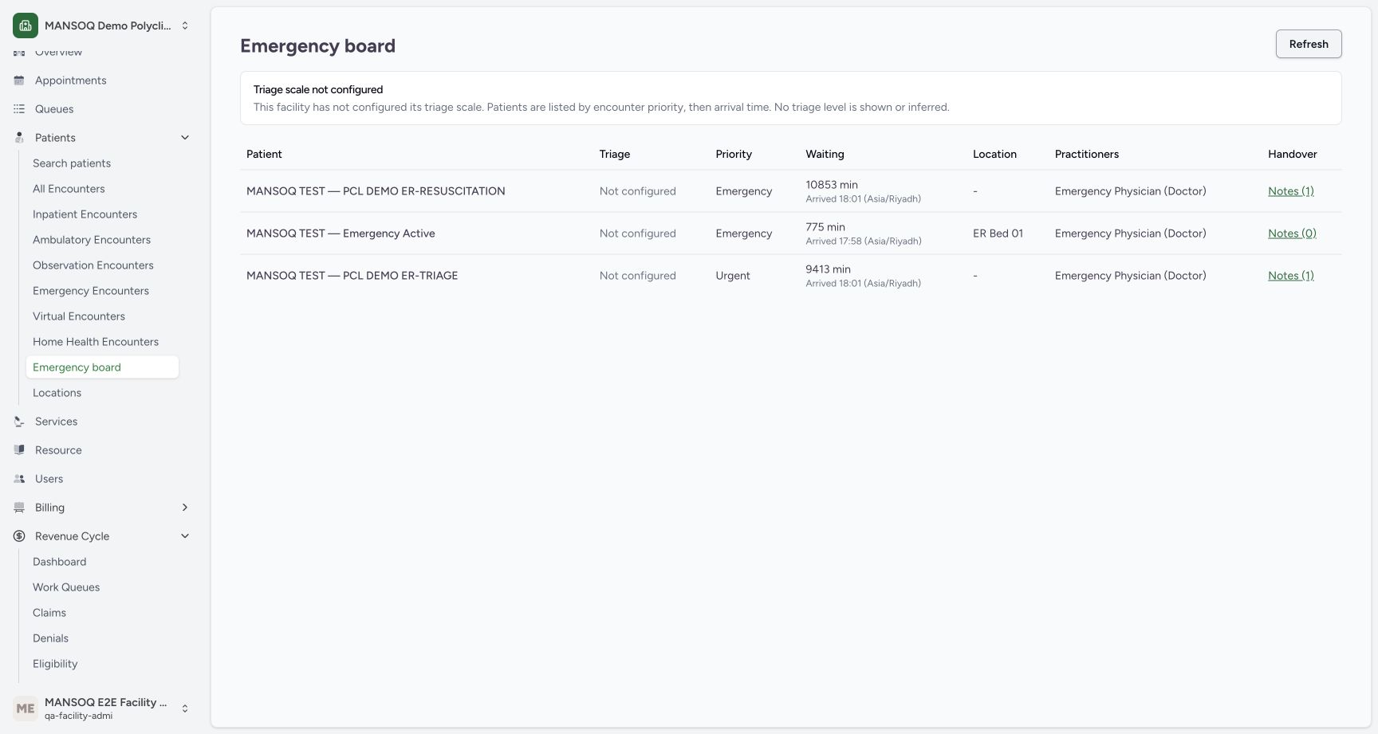This screenshot has width=1378, height=734.
Task: Click patient MANSOQ TEST — PCL DEMO ER-TRIAGE
Action: coord(352,276)
